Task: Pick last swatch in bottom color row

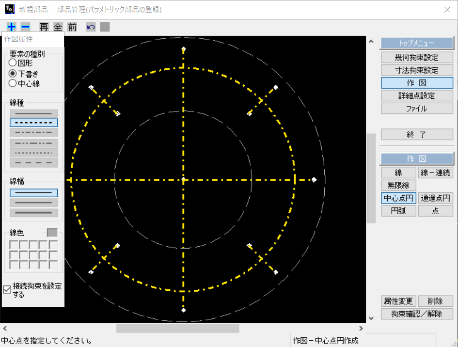Action: tap(53, 265)
